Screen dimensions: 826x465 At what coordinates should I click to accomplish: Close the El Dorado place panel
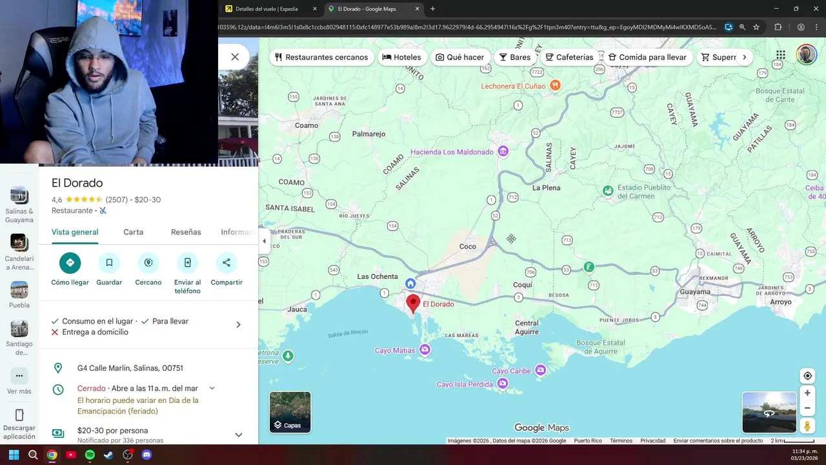[x=235, y=57]
